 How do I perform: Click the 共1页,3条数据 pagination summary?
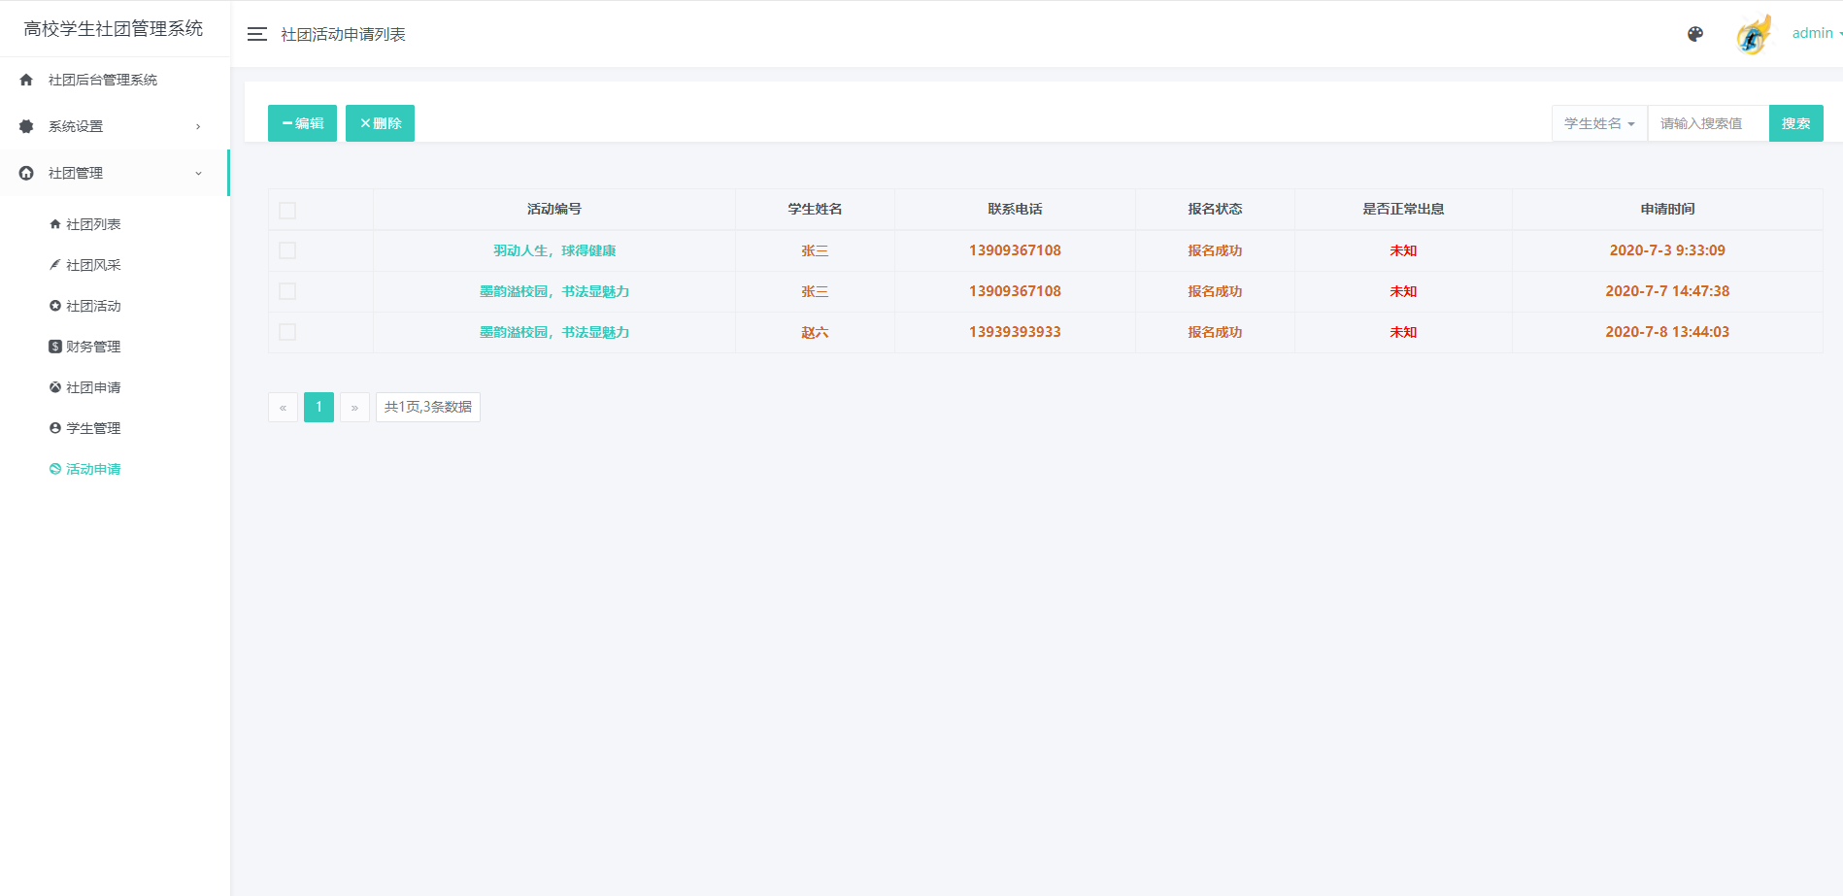[428, 407]
